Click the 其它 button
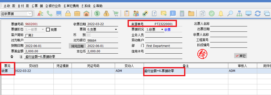 point(240,56)
